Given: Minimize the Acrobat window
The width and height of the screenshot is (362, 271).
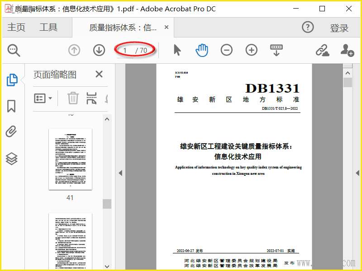Looking at the screenshot, I should pyautogui.click(x=296, y=9).
